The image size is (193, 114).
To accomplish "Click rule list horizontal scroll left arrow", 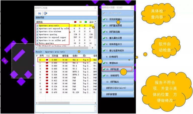I will 37,48.
